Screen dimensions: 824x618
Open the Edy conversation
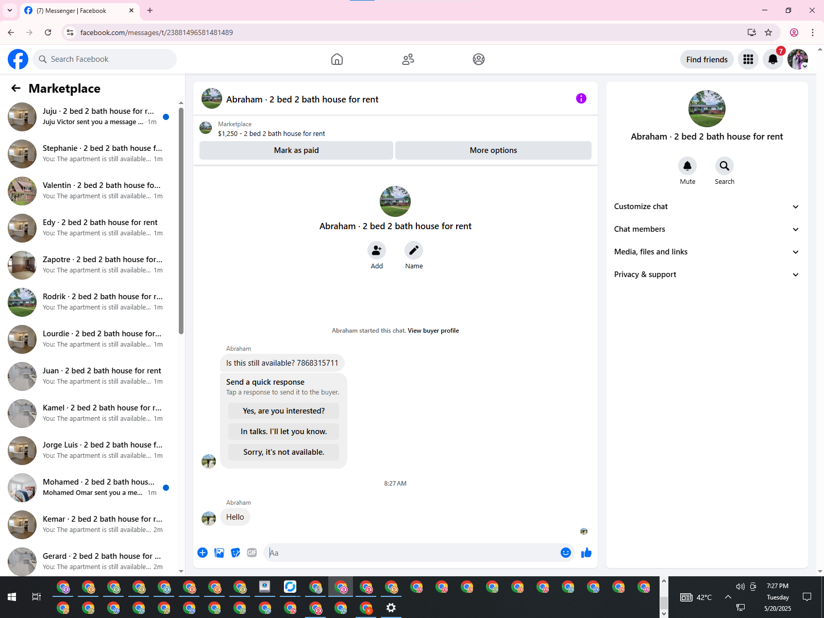pos(89,228)
